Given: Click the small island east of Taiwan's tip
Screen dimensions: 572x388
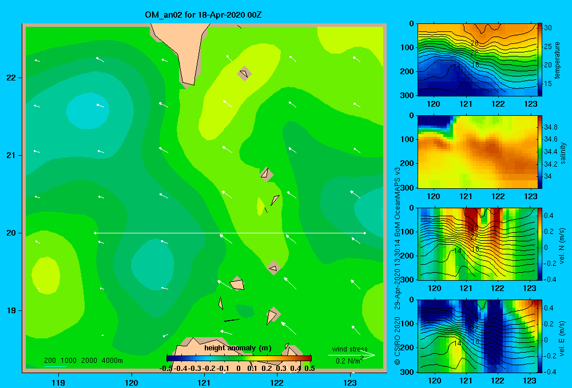Looking at the screenshot, I should (244, 74).
